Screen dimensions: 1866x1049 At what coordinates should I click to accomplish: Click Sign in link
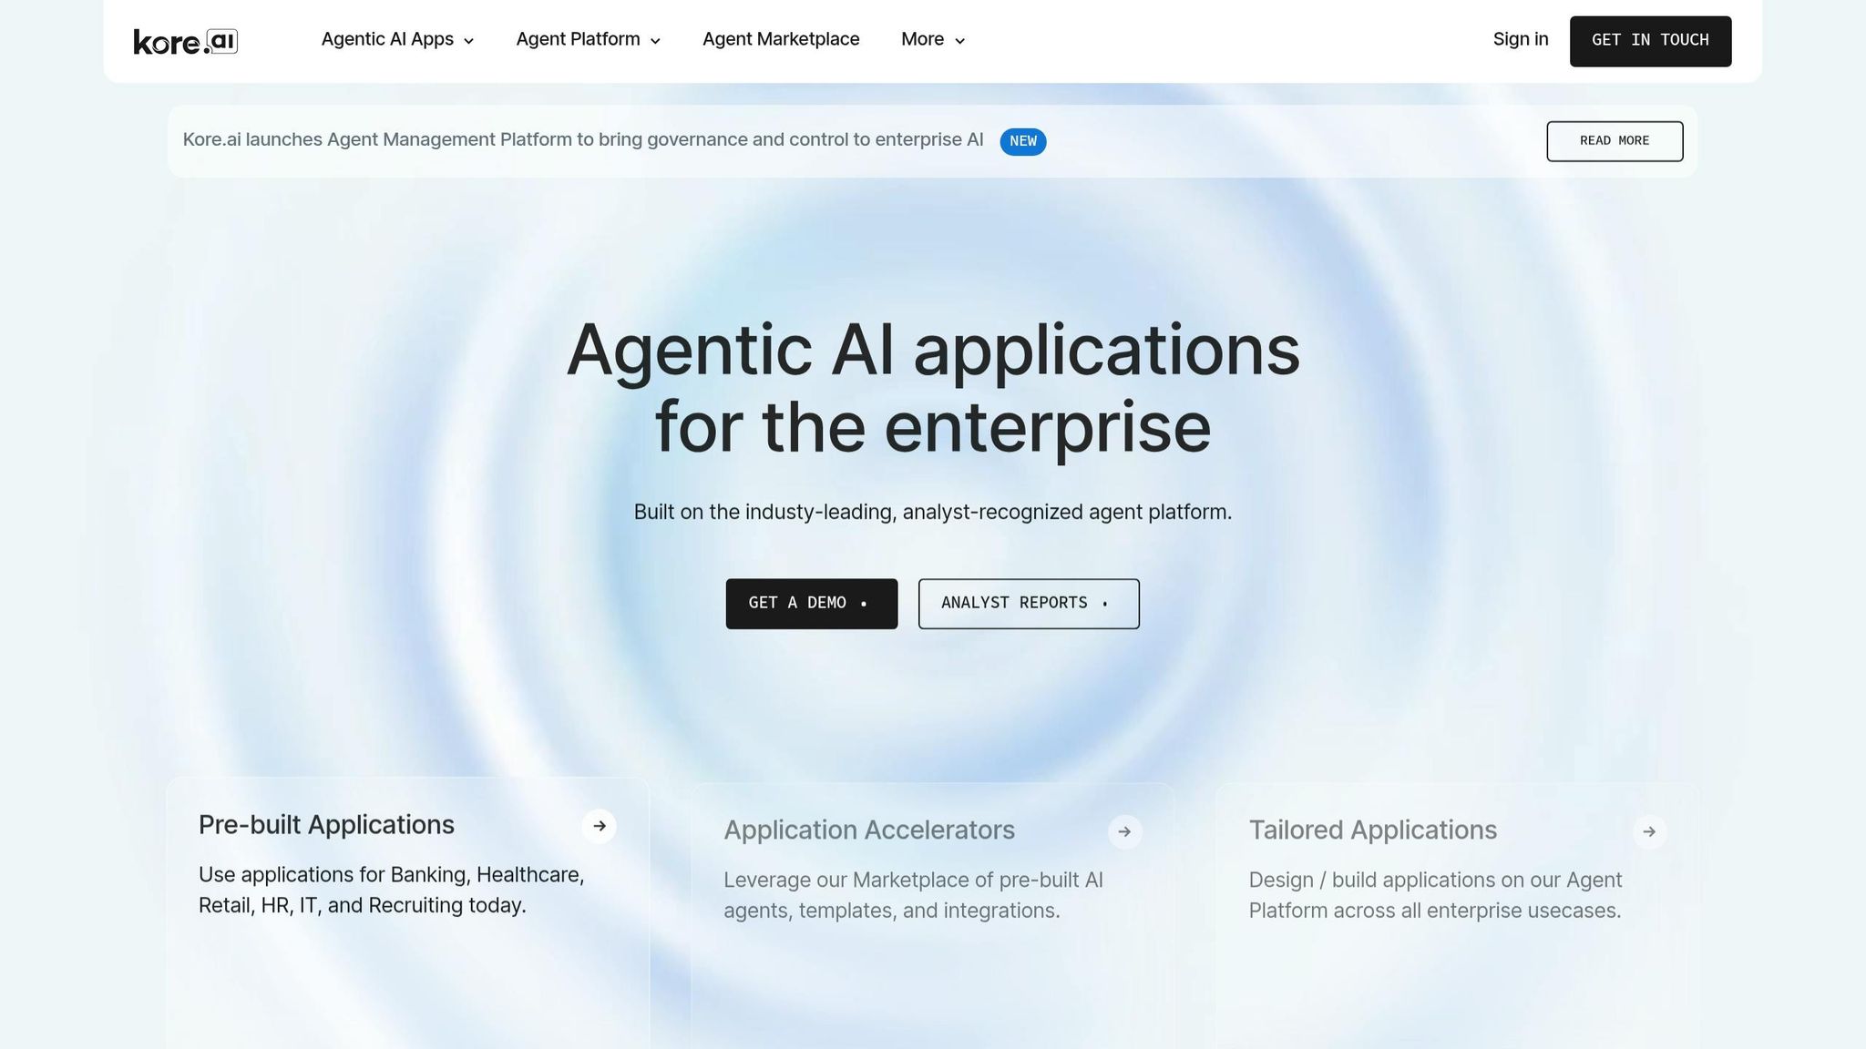point(1521,39)
